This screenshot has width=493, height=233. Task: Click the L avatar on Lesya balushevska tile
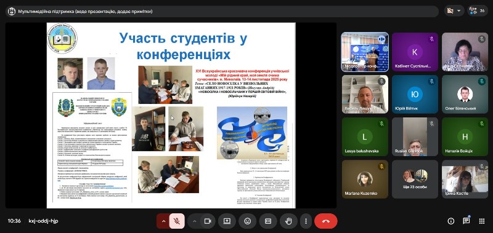click(365, 136)
